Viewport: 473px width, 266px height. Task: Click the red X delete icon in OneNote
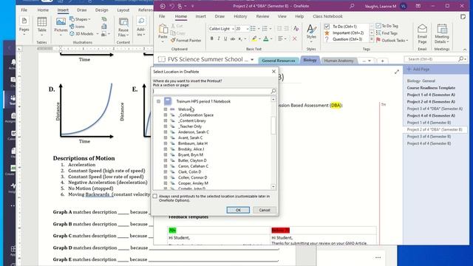[x=295, y=38]
